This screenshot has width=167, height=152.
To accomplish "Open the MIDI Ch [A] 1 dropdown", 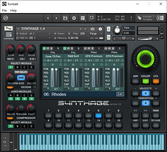I will (34, 38).
